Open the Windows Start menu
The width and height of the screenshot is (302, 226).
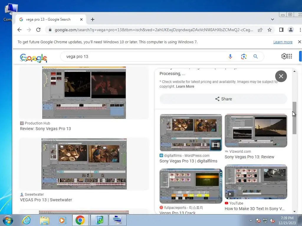(x=8, y=220)
